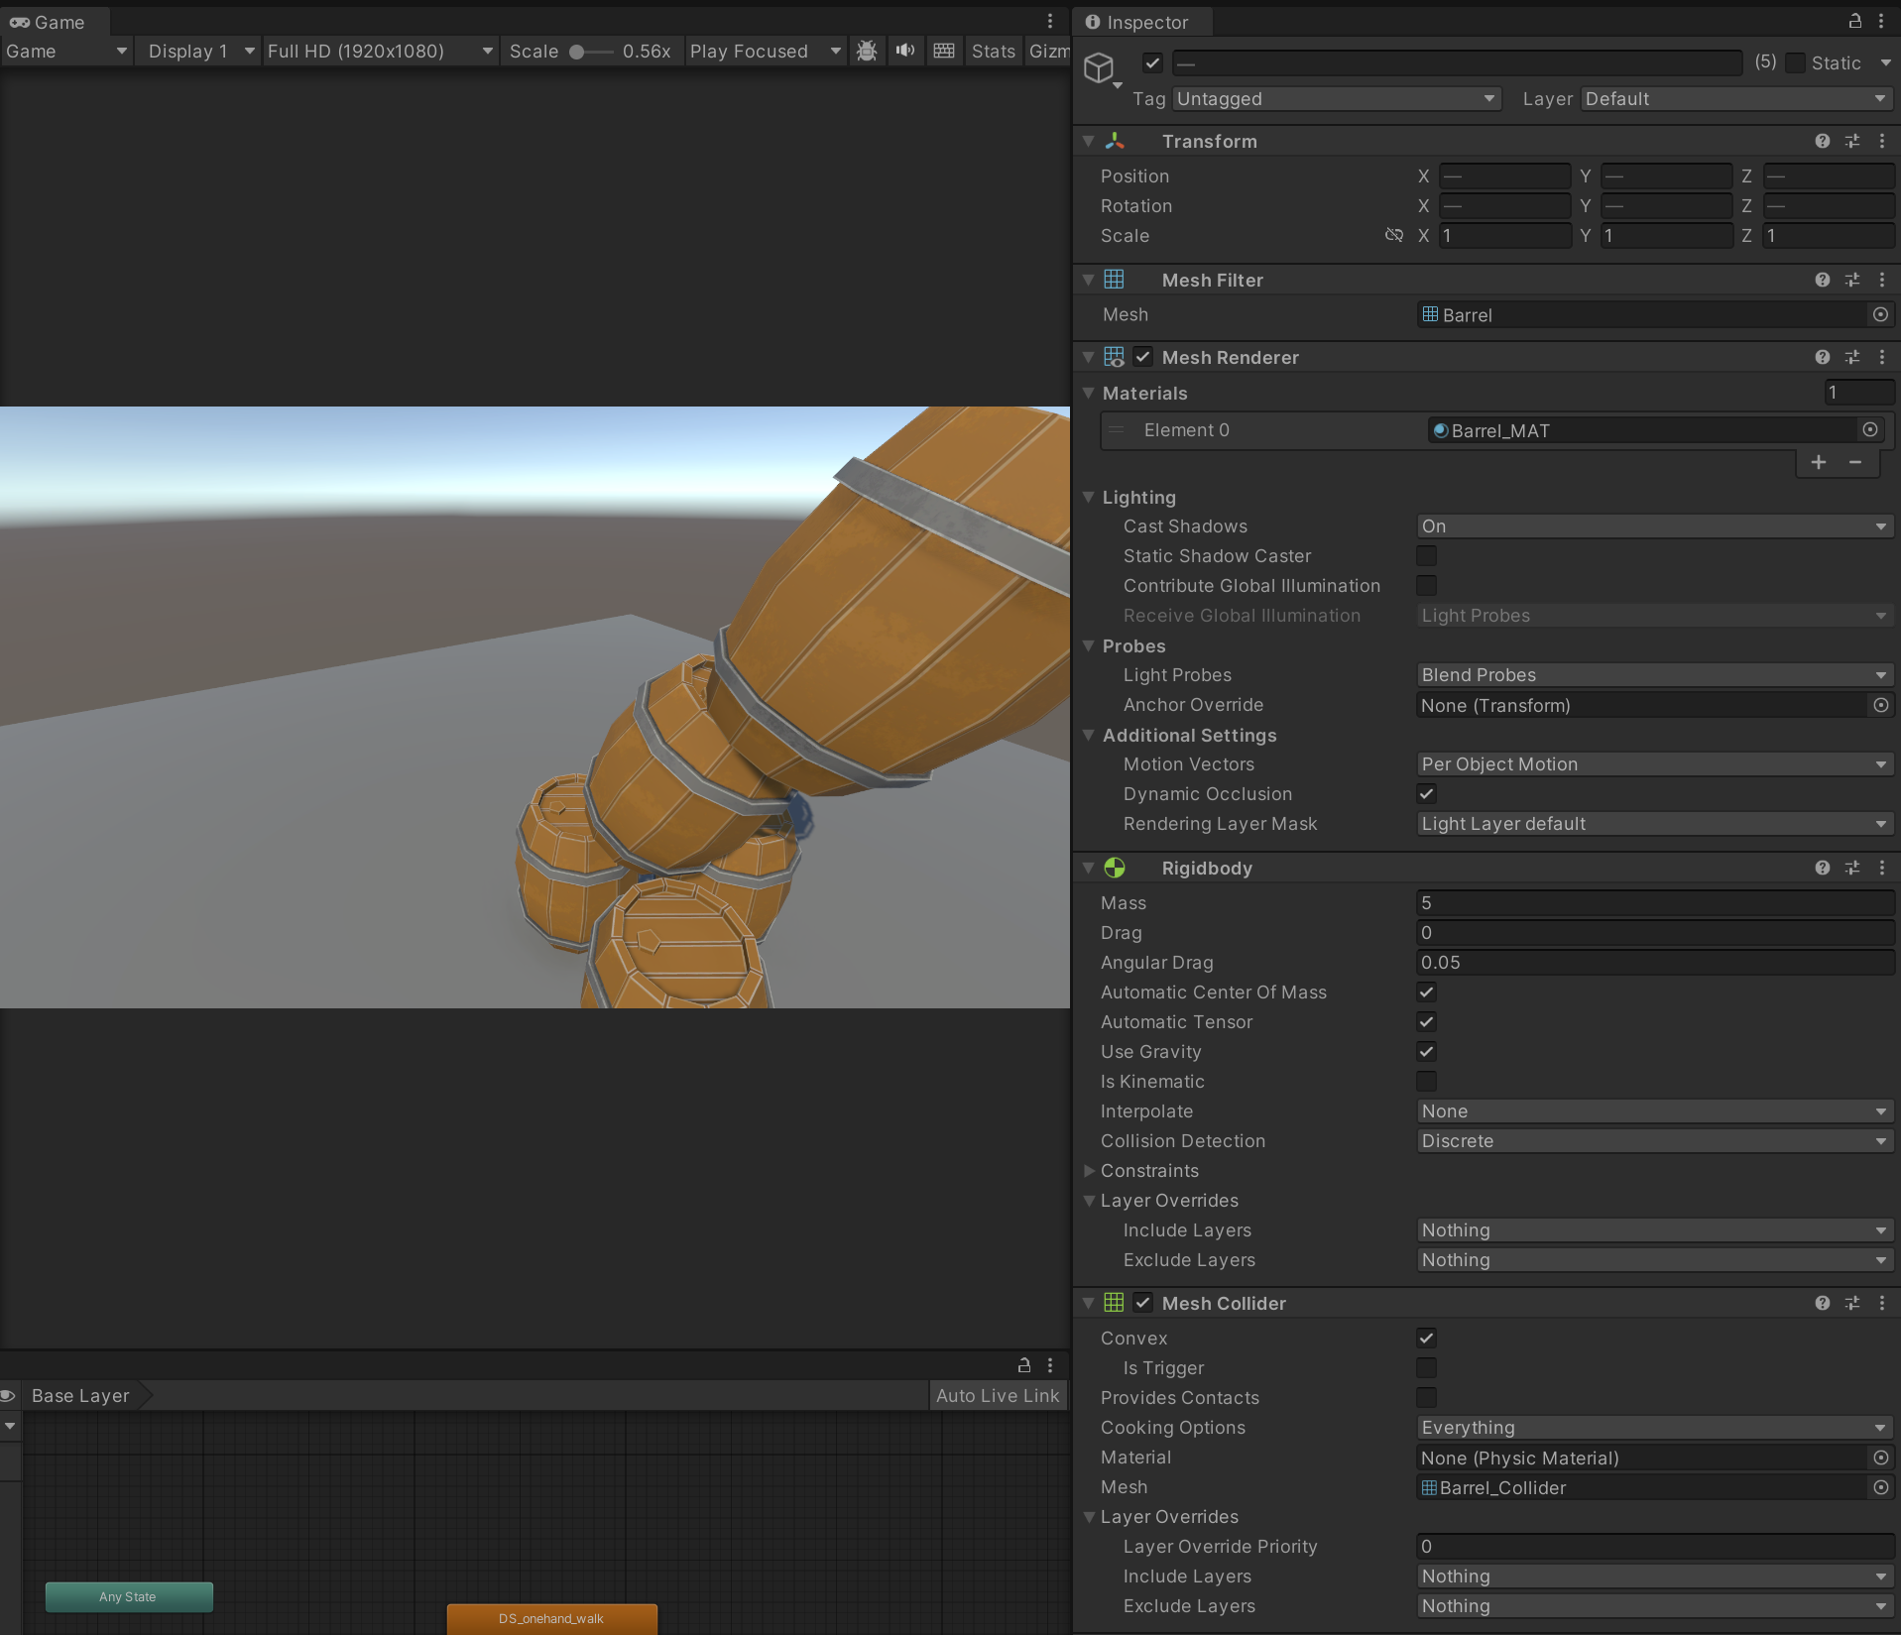Open the Game view mode menu
The image size is (1901, 1635).
(65, 52)
